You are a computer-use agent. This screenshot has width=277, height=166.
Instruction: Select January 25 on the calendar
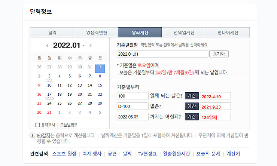pos(60,103)
